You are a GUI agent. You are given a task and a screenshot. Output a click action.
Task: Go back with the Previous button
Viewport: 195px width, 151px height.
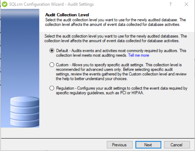(x=119, y=145)
